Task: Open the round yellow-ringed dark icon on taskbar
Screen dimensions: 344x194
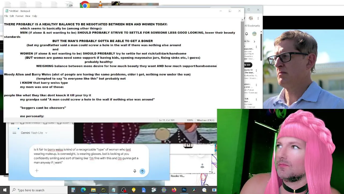Action: [103, 190]
